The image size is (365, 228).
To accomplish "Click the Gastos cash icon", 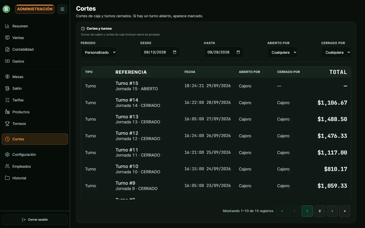I will [7, 61].
